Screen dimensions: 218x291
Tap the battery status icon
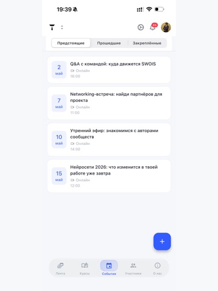(159, 9)
